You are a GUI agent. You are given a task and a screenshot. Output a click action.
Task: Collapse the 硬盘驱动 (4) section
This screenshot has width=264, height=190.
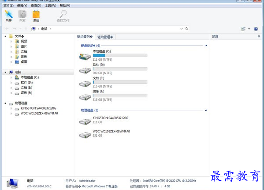(x=206, y=46)
